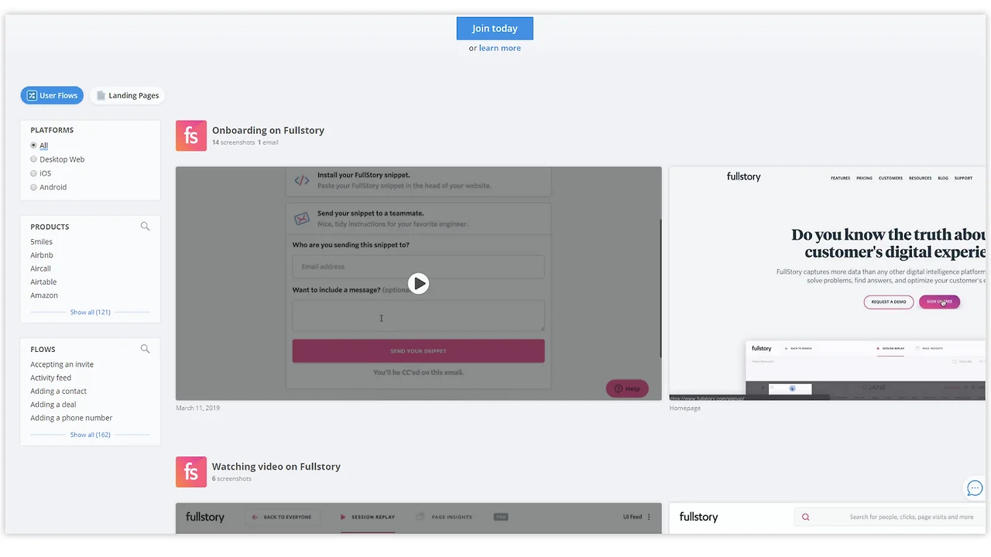Screen dimensions: 991x557
Task: Filter by the Aircall product
Action: coord(40,268)
